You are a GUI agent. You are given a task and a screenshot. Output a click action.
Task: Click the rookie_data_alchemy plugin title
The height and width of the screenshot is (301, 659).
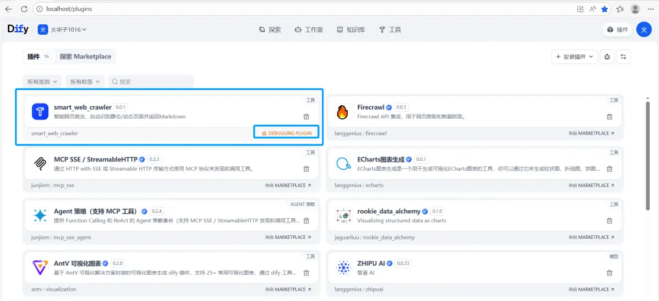pos(389,211)
